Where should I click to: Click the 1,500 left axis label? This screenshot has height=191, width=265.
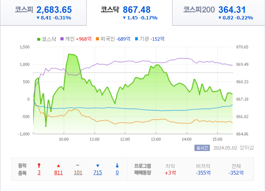click(x=25, y=47)
